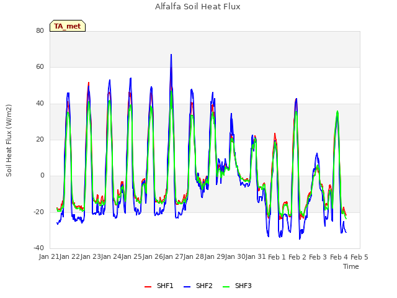397x298 pixels.
Task: Click the -40 y-axis tick label
Action: click(x=38, y=248)
